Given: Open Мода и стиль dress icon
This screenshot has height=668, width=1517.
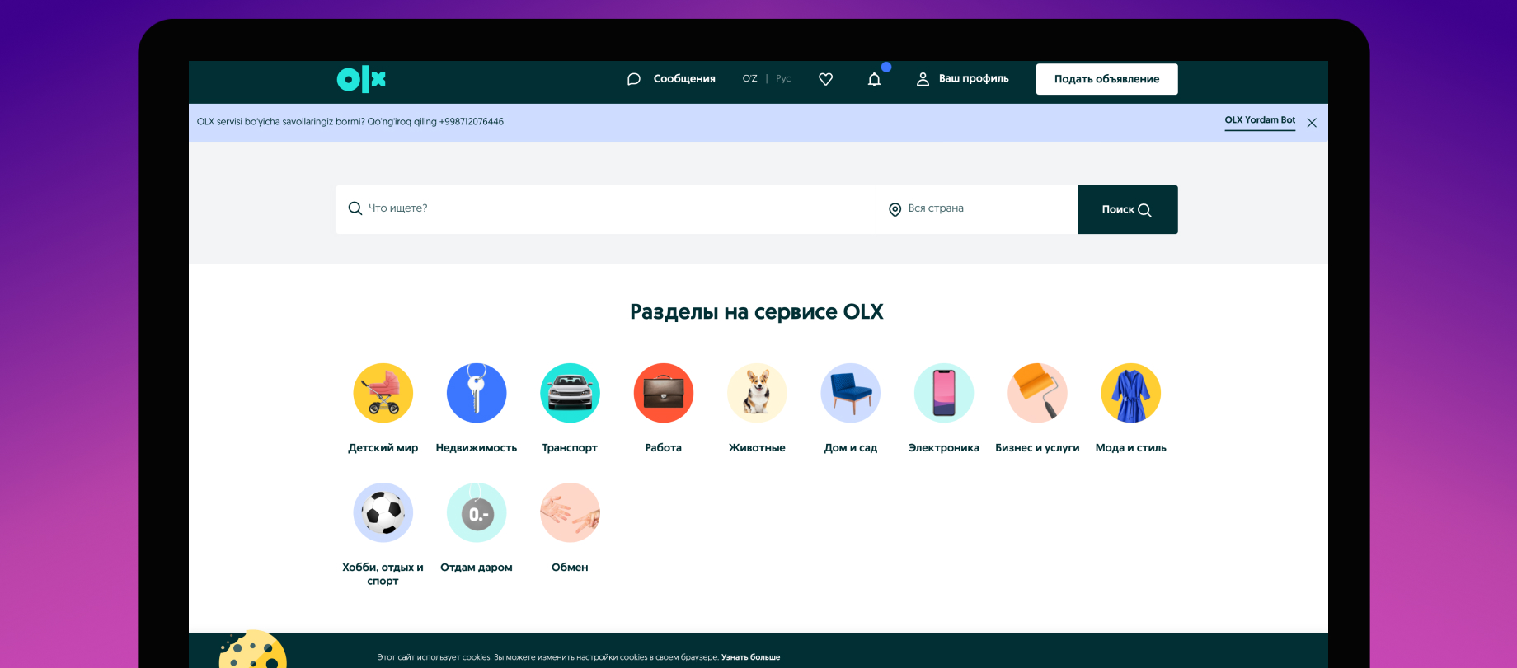Looking at the screenshot, I should point(1131,393).
